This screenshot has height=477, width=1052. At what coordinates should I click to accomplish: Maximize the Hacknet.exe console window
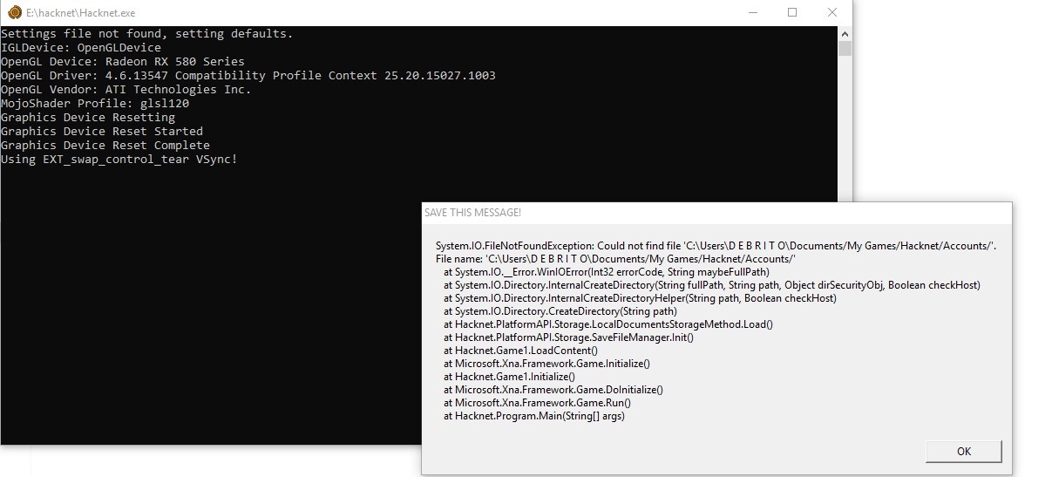click(x=792, y=13)
